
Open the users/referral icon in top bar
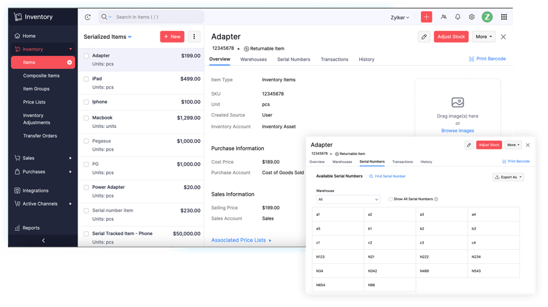(443, 17)
